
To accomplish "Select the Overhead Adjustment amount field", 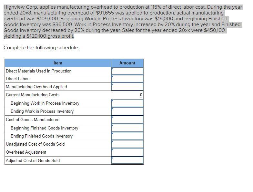I will tap(127, 152).
